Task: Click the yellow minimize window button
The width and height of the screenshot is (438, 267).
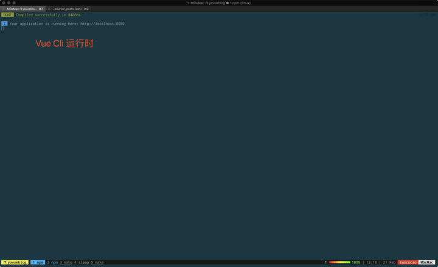Action: (9, 3)
